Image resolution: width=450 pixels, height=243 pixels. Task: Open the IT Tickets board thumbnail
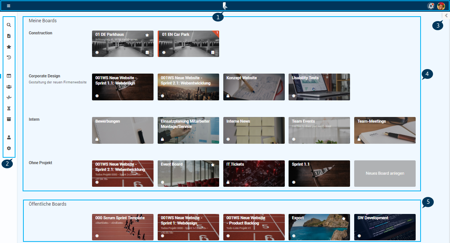(254, 174)
